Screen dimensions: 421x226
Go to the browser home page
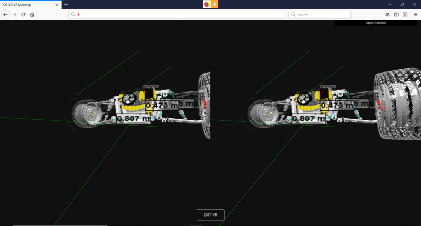[32, 14]
